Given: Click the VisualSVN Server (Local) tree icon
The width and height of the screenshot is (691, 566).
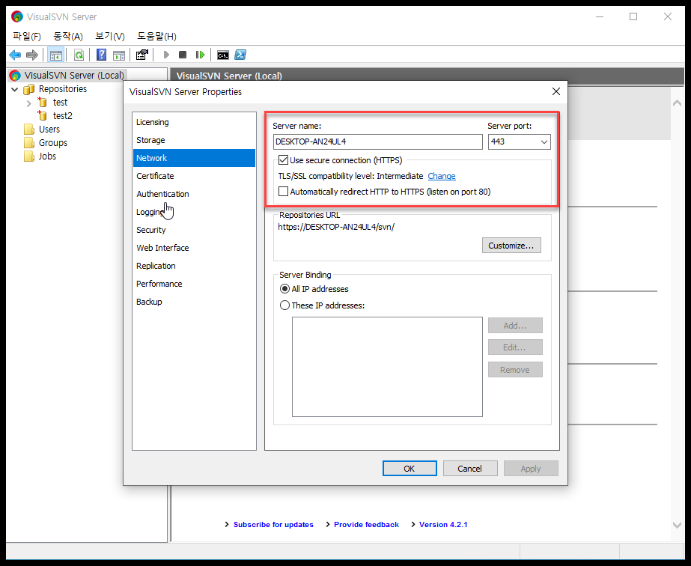Looking at the screenshot, I should (15, 76).
